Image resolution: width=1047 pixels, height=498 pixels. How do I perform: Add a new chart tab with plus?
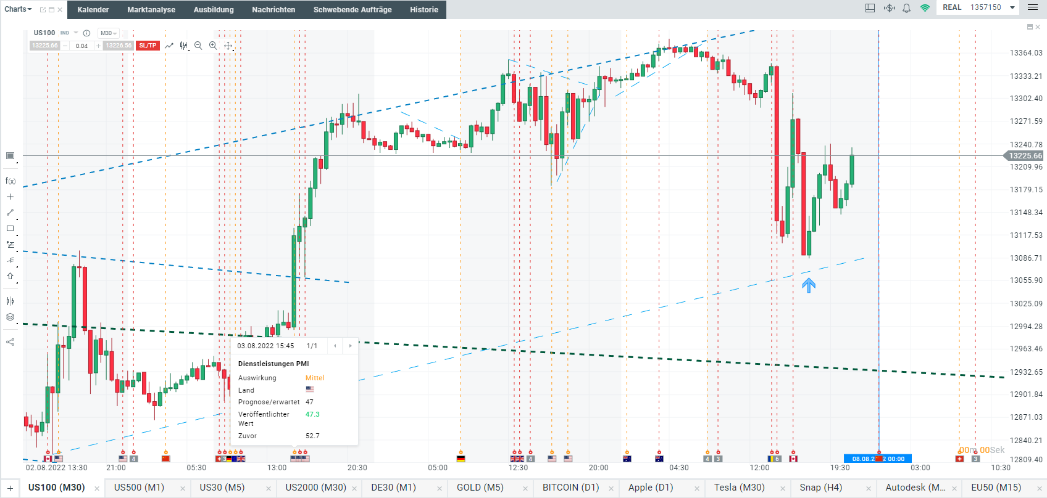coord(10,488)
